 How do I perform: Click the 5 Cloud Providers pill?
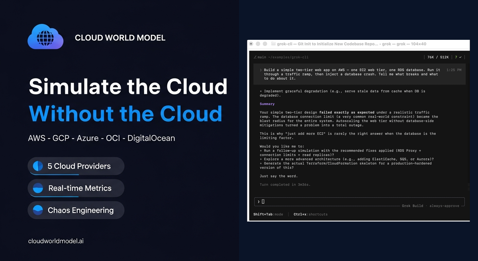76,166
